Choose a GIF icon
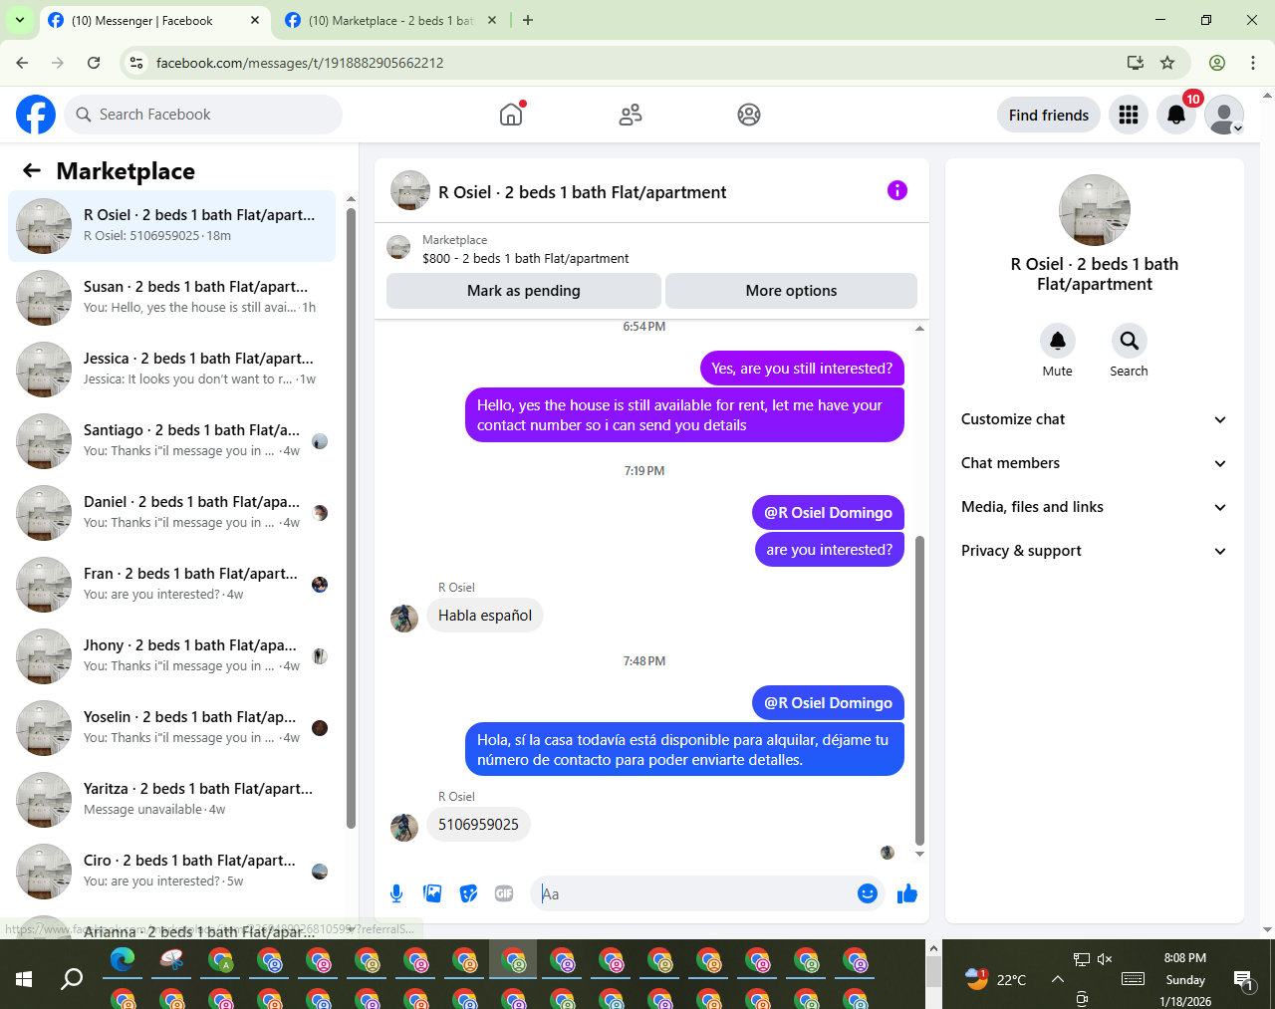1275x1009 pixels. pos(504,893)
